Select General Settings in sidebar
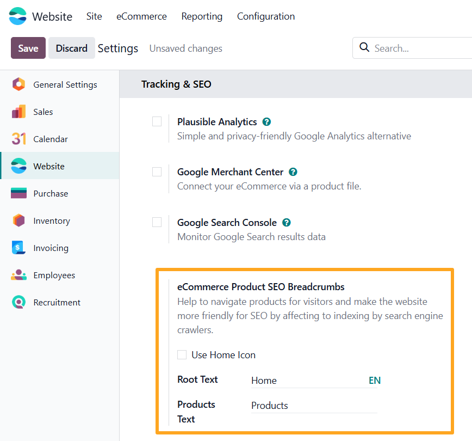 [60, 84]
